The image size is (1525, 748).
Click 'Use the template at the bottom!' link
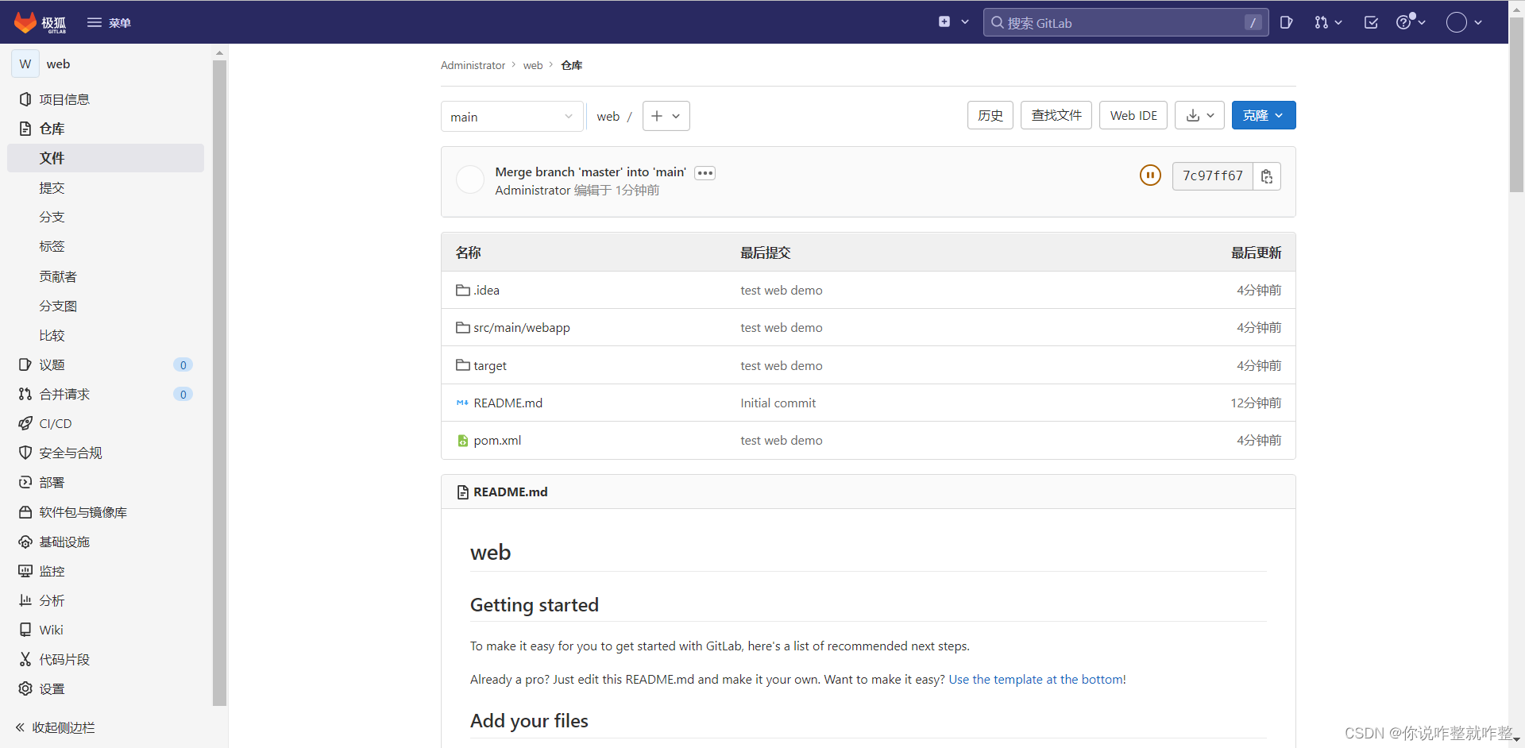1037,680
